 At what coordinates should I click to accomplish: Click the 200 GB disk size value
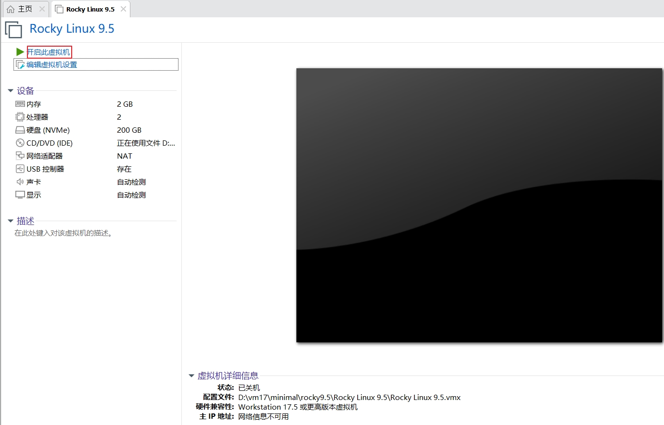[x=129, y=130]
